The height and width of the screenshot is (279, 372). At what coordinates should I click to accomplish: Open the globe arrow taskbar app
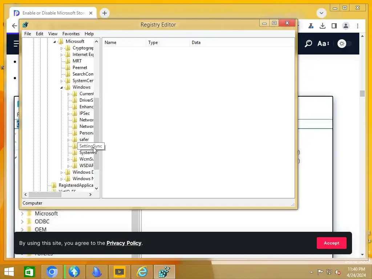click(x=74, y=272)
